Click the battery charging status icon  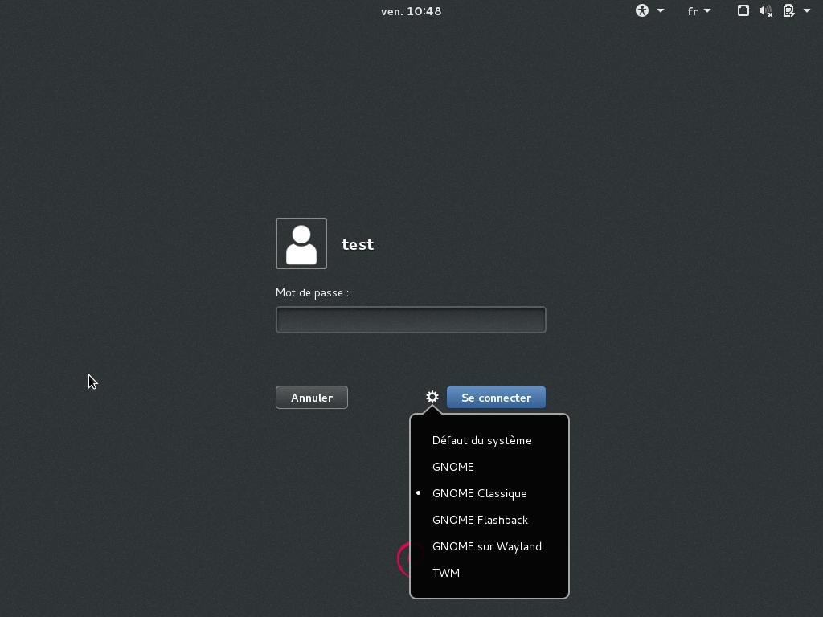(789, 11)
